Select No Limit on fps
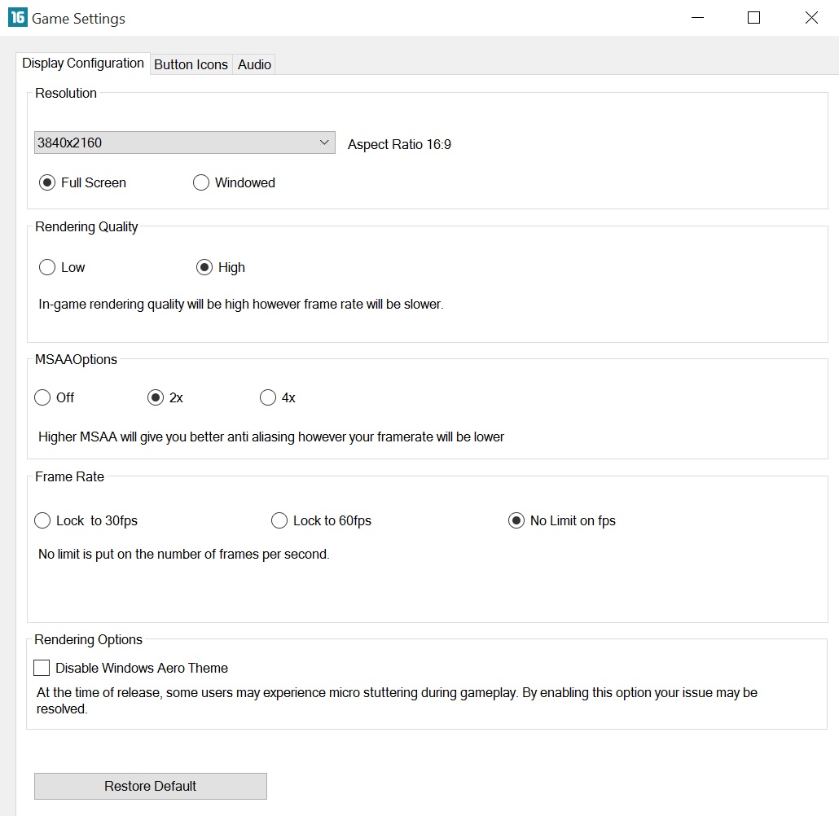 pyautogui.click(x=516, y=520)
